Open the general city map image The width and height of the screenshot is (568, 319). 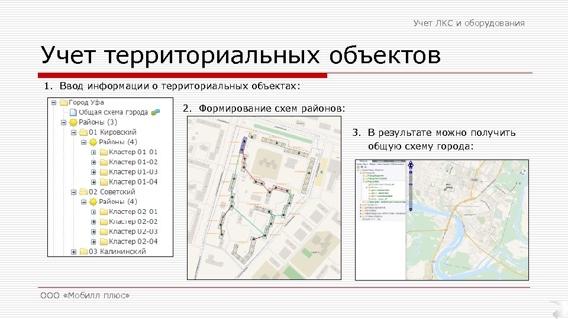(x=442, y=220)
